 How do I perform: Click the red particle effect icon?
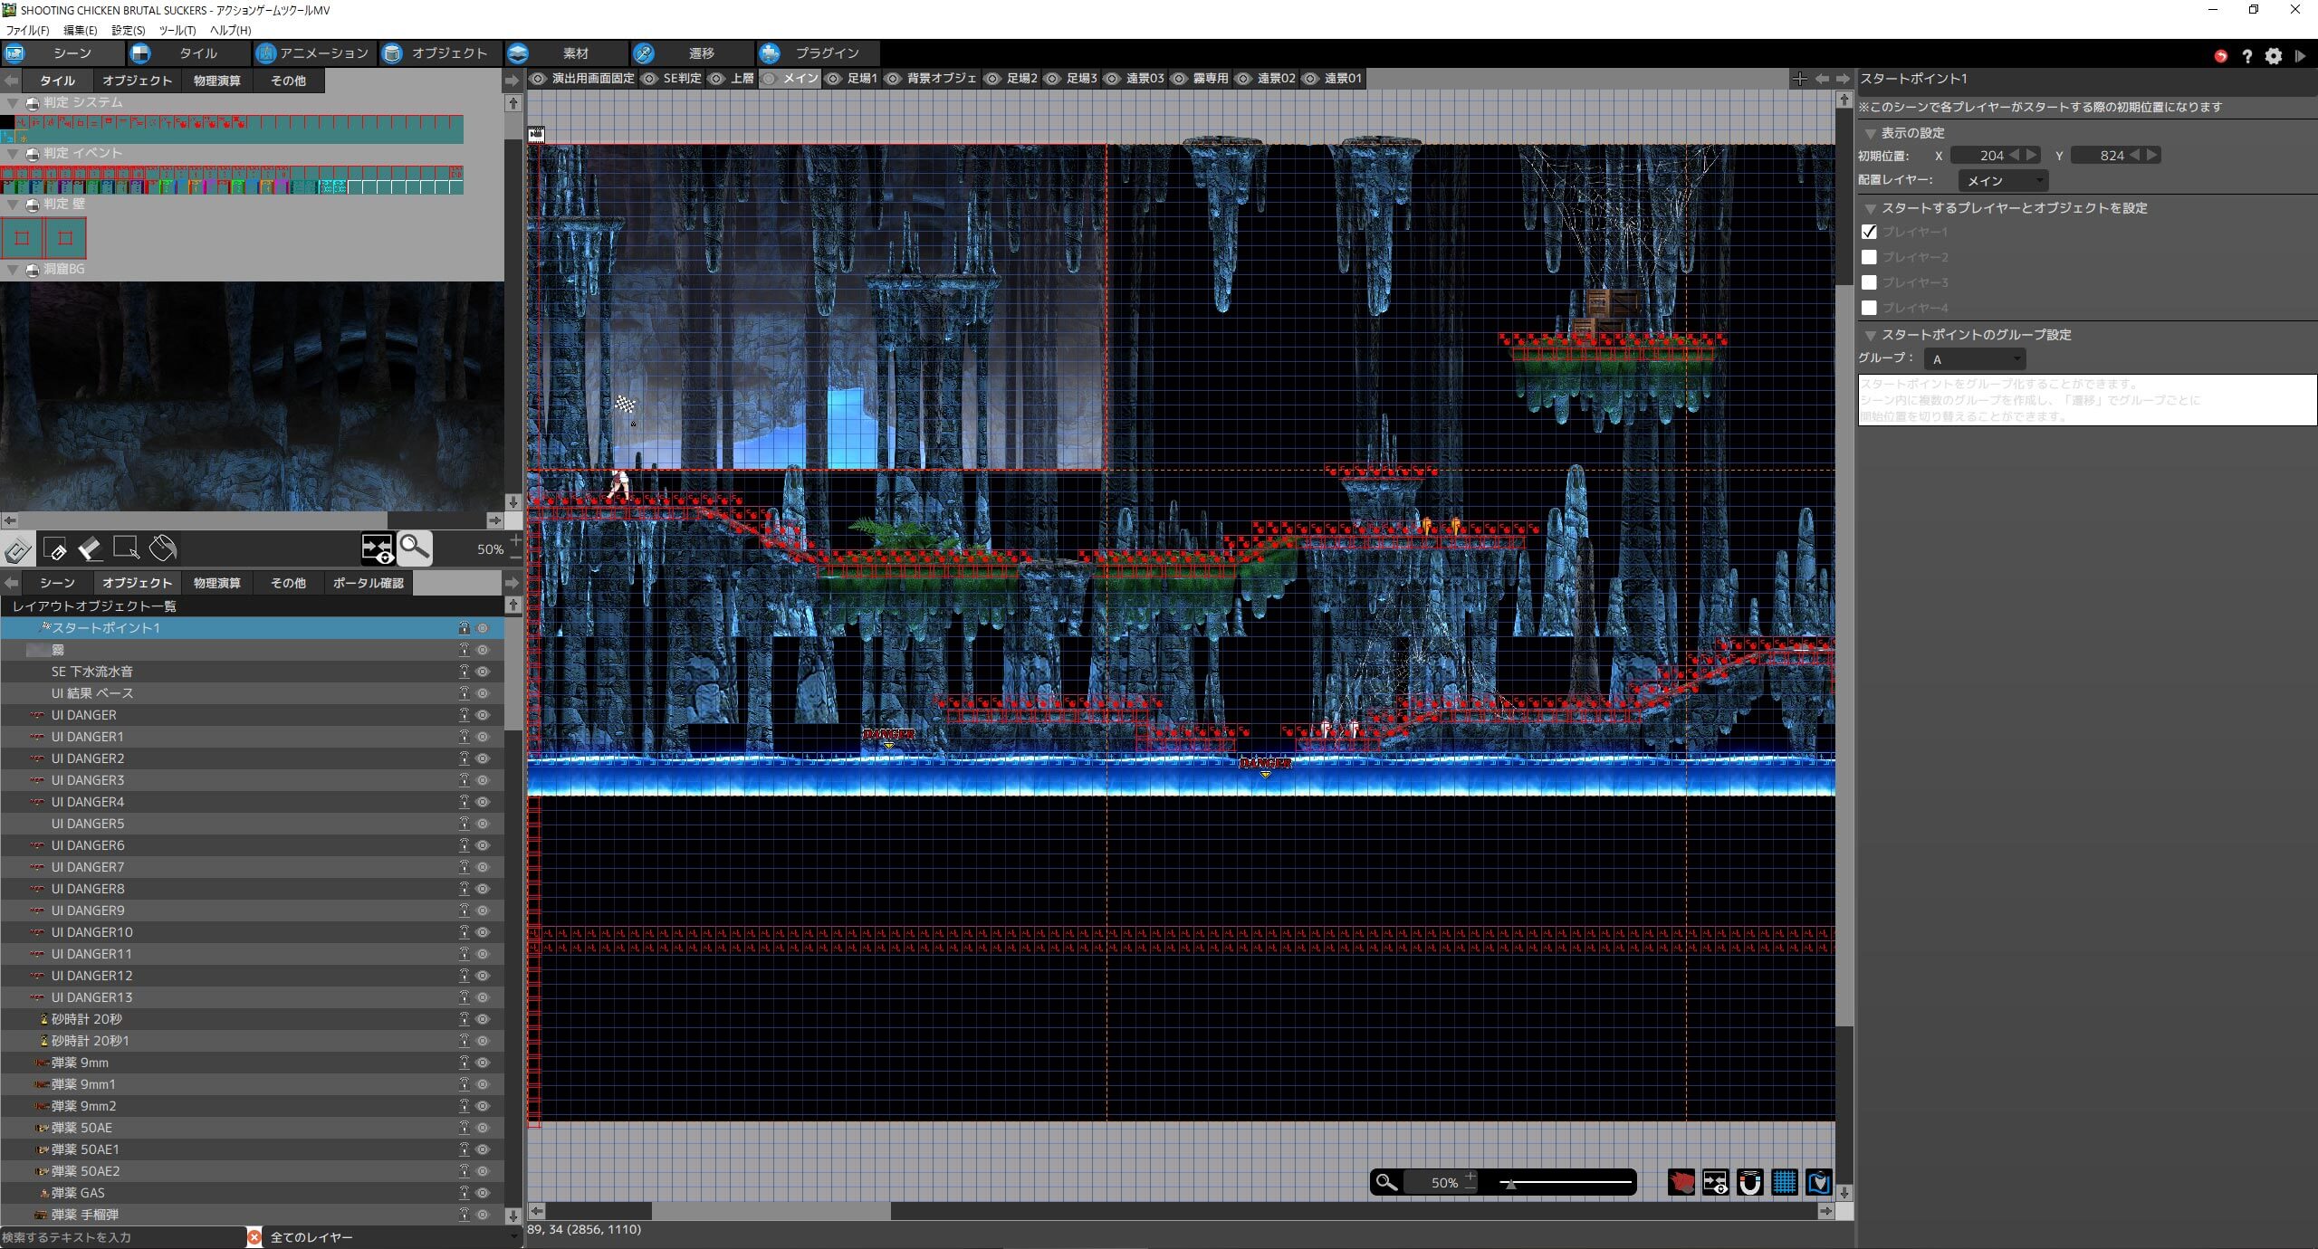pyautogui.click(x=1681, y=1183)
